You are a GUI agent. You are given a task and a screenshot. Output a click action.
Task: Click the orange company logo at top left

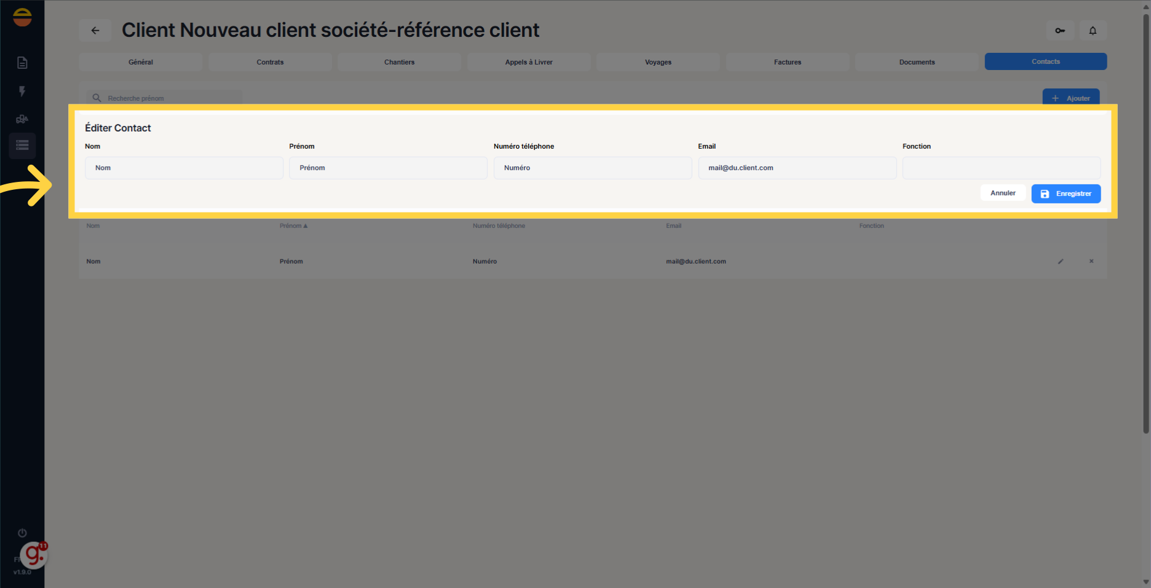coord(22,17)
